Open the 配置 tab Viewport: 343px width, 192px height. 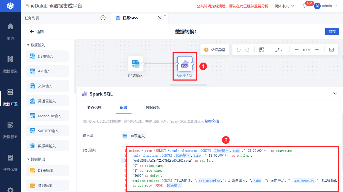pyautogui.click(x=123, y=107)
